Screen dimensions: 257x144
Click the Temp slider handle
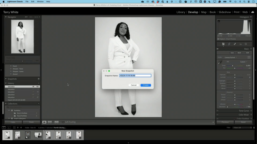pos(232,66)
